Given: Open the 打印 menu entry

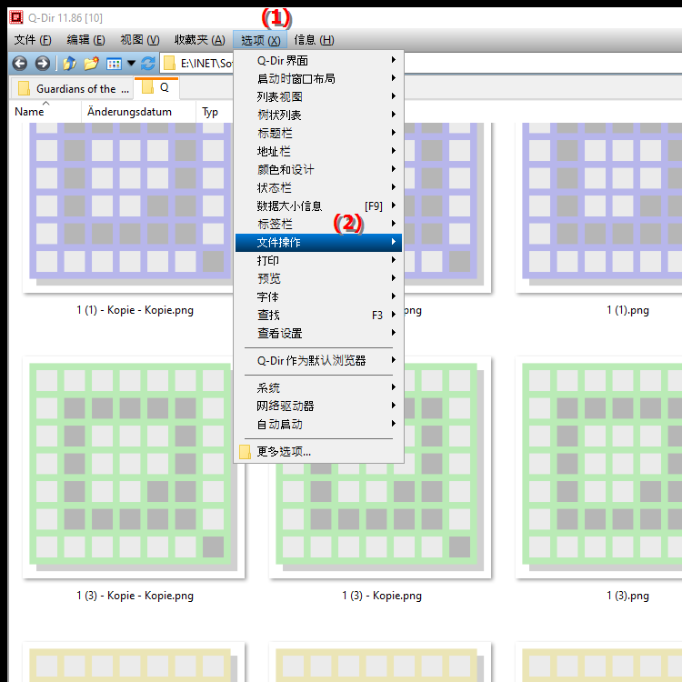Looking at the screenshot, I should click(318, 261).
